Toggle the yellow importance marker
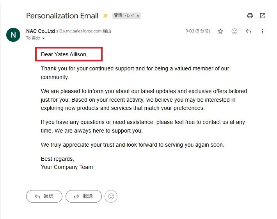The image size is (277, 219). pos(105,16)
